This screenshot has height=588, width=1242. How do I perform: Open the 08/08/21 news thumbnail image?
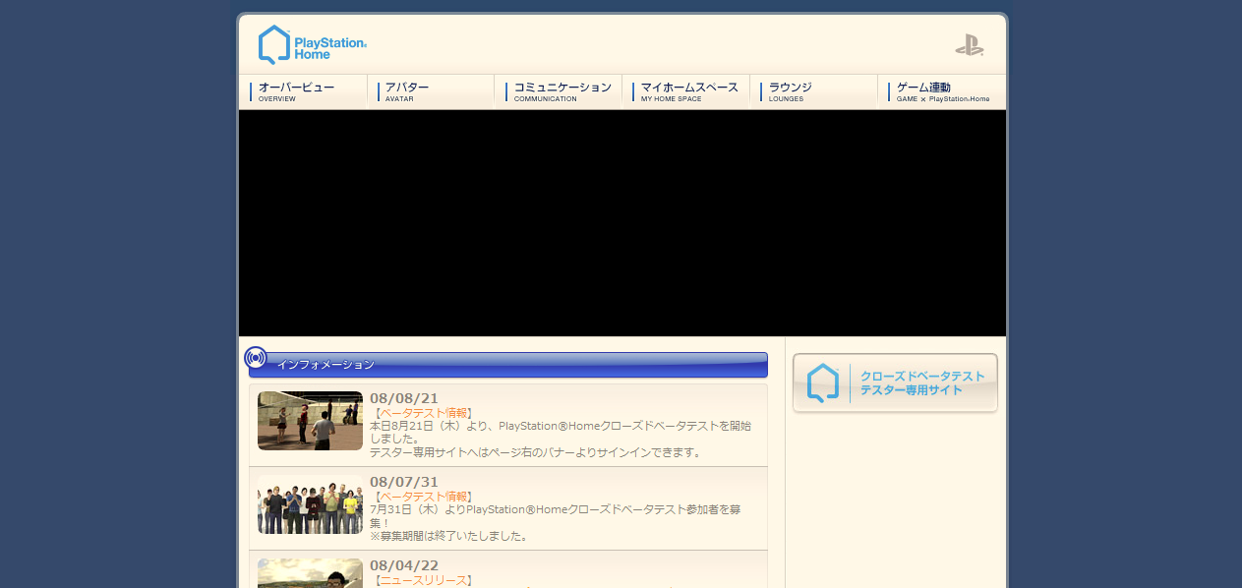(x=310, y=421)
